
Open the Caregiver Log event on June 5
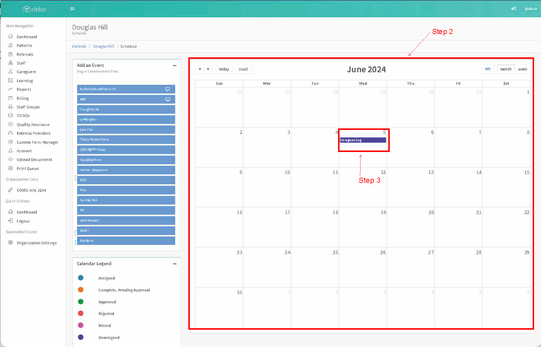[363, 140]
